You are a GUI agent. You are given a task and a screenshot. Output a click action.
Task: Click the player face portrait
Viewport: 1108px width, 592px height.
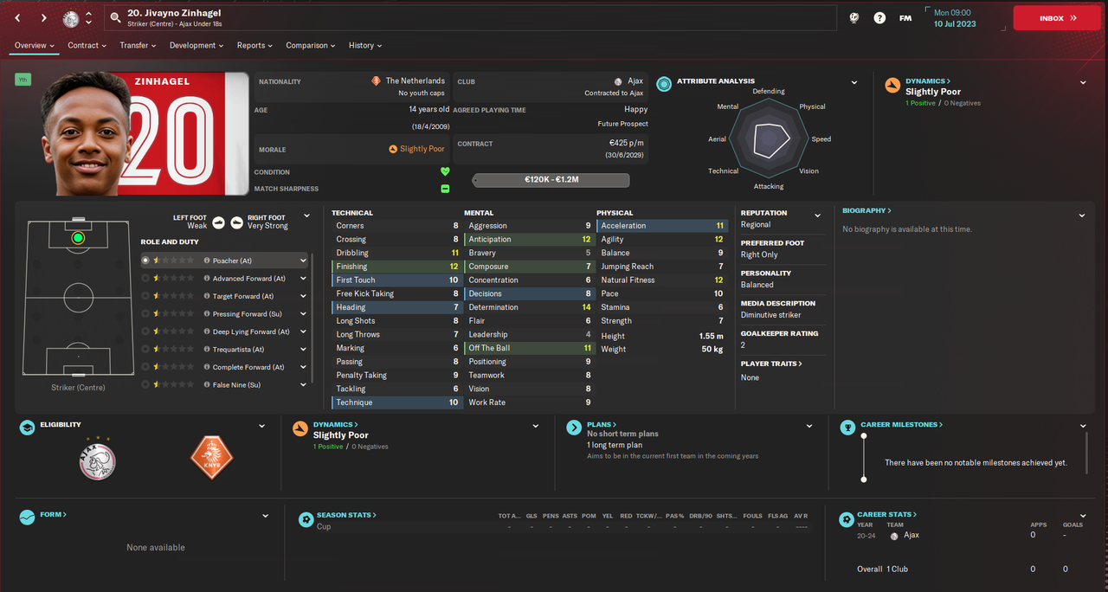pos(85,134)
